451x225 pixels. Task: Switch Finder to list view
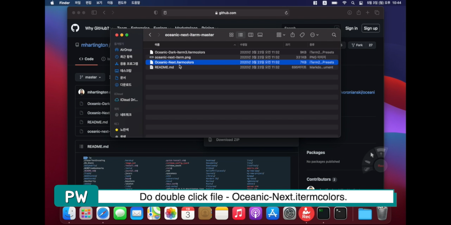pos(241,35)
